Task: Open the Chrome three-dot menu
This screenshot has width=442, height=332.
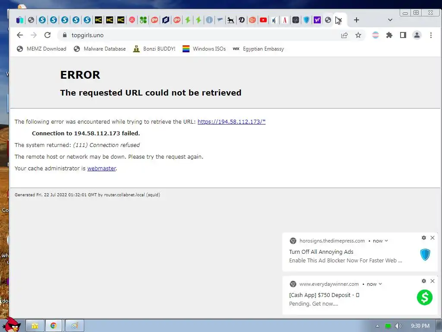Action: (x=431, y=35)
